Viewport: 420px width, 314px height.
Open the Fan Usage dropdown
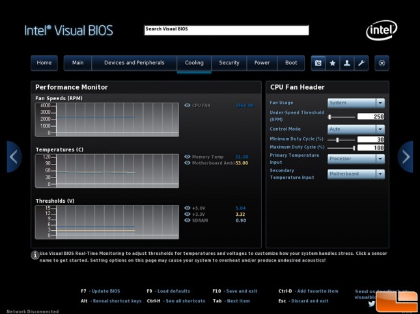[x=356, y=103]
